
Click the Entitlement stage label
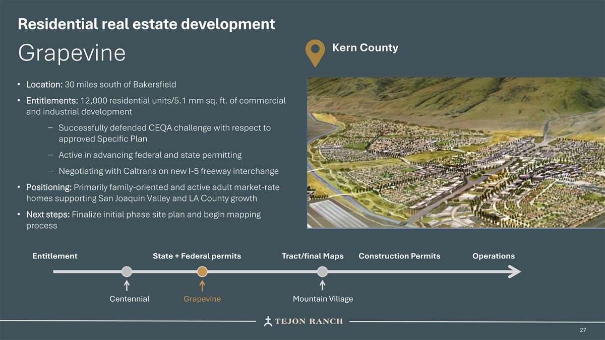[x=55, y=256]
